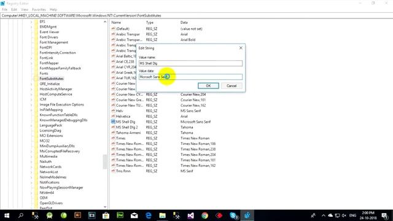Select the Font Drivers key

pyautogui.click(x=49, y=37)
